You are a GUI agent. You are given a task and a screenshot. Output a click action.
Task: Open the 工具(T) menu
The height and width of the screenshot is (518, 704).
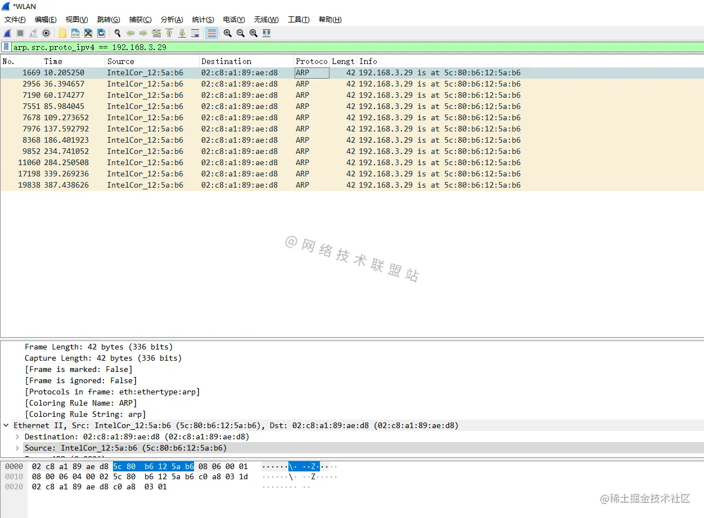point(299,20)
